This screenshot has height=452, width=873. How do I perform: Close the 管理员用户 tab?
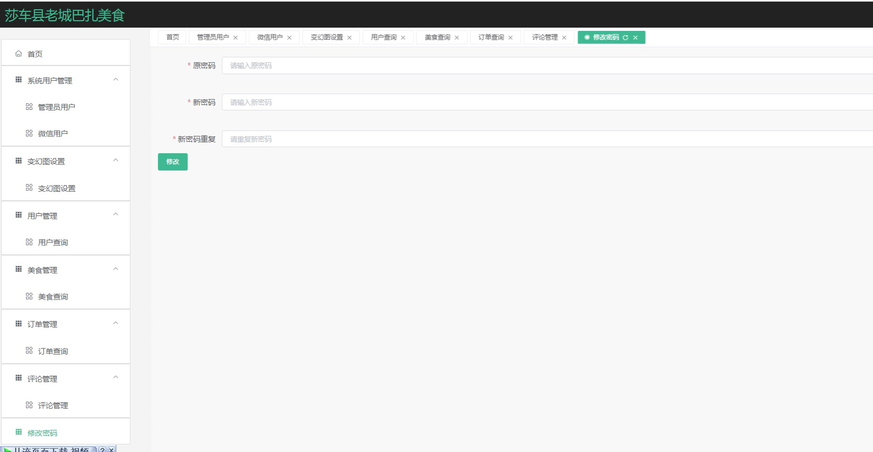pos(235,37)
